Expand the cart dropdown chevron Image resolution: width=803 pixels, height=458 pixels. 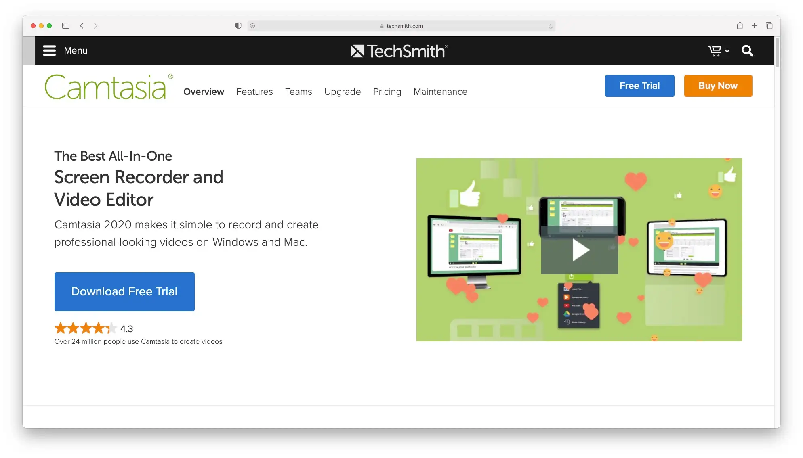point(727,51)
